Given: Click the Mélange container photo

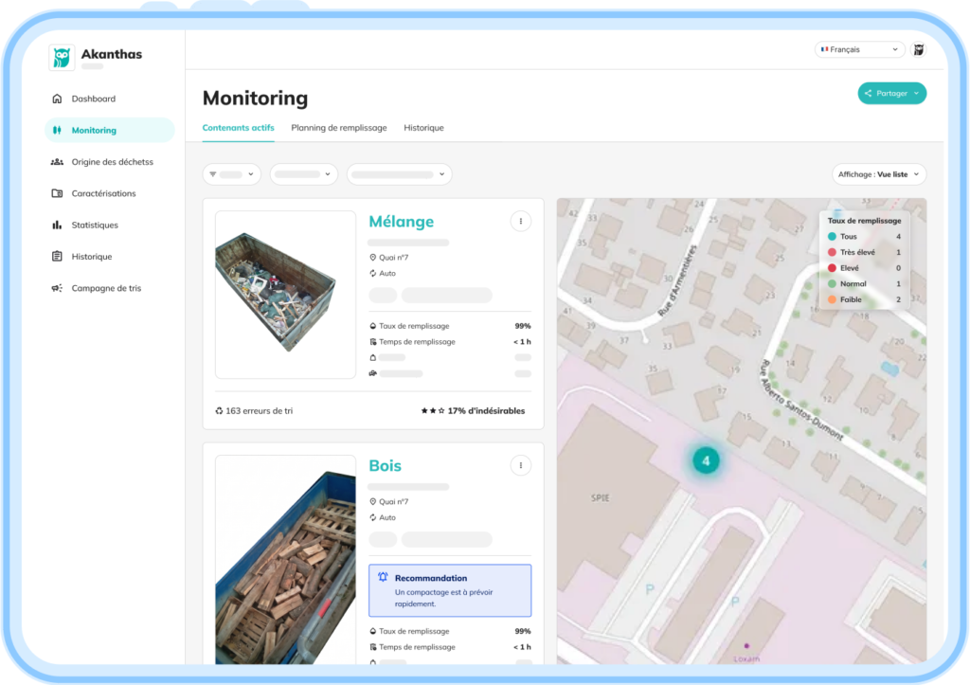Looking at the screenshot, I should (x=285, y=295).
